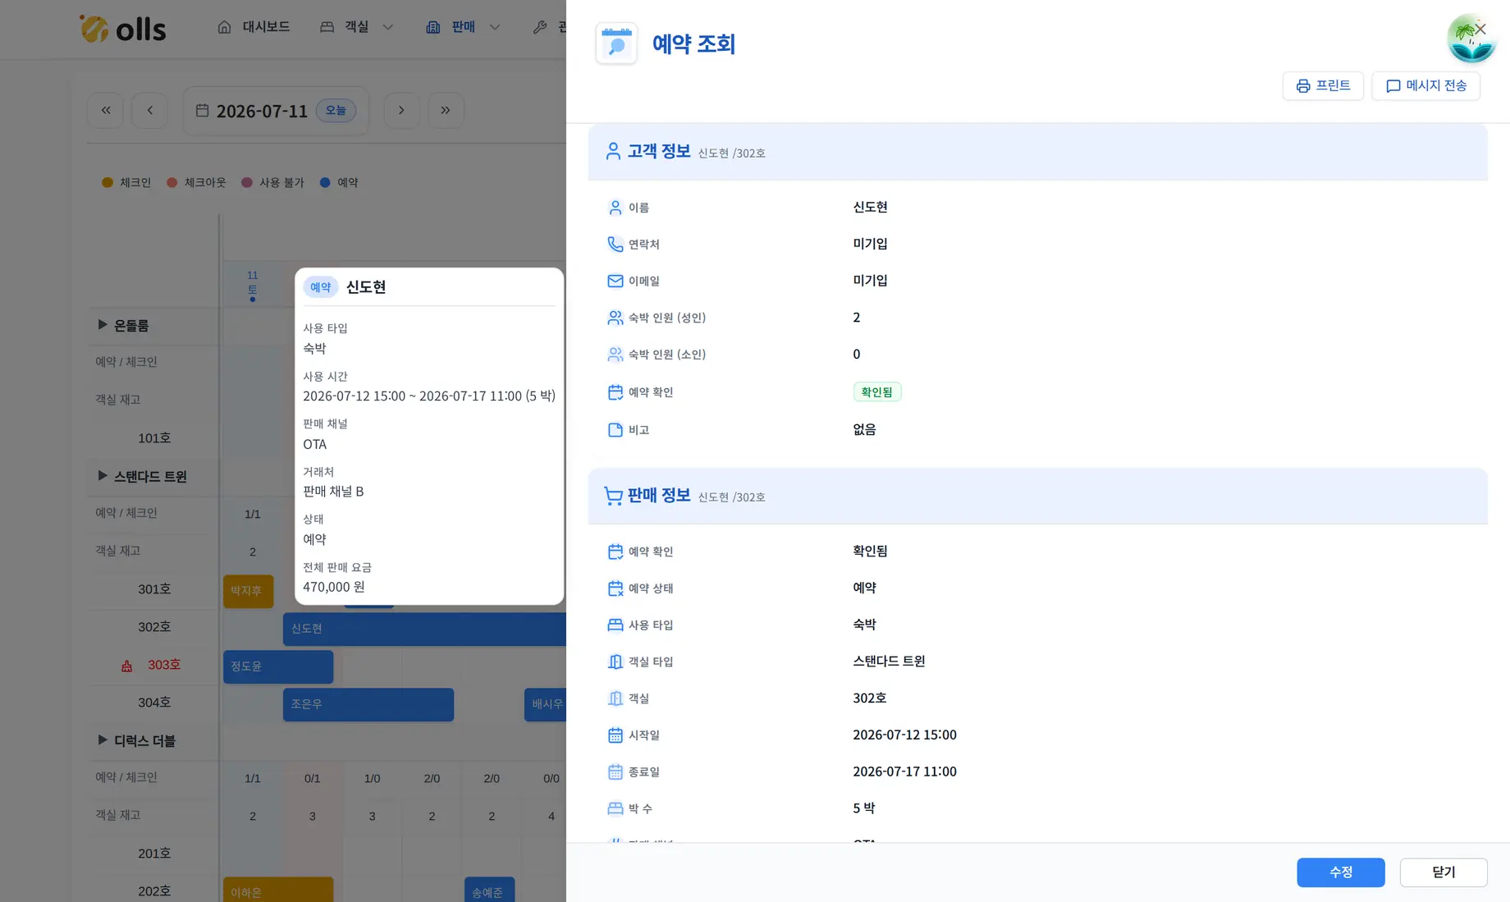The image size is (1510, 902).
Task: Close the 예약 조회 panel with X
Action: pos(1480,29)
